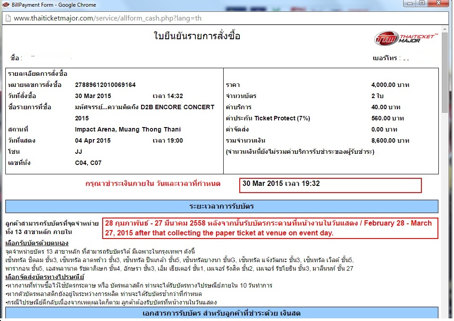Click the show time เวลา 19:00
This screenshot has height=321, width=454.
pos(168,140)
